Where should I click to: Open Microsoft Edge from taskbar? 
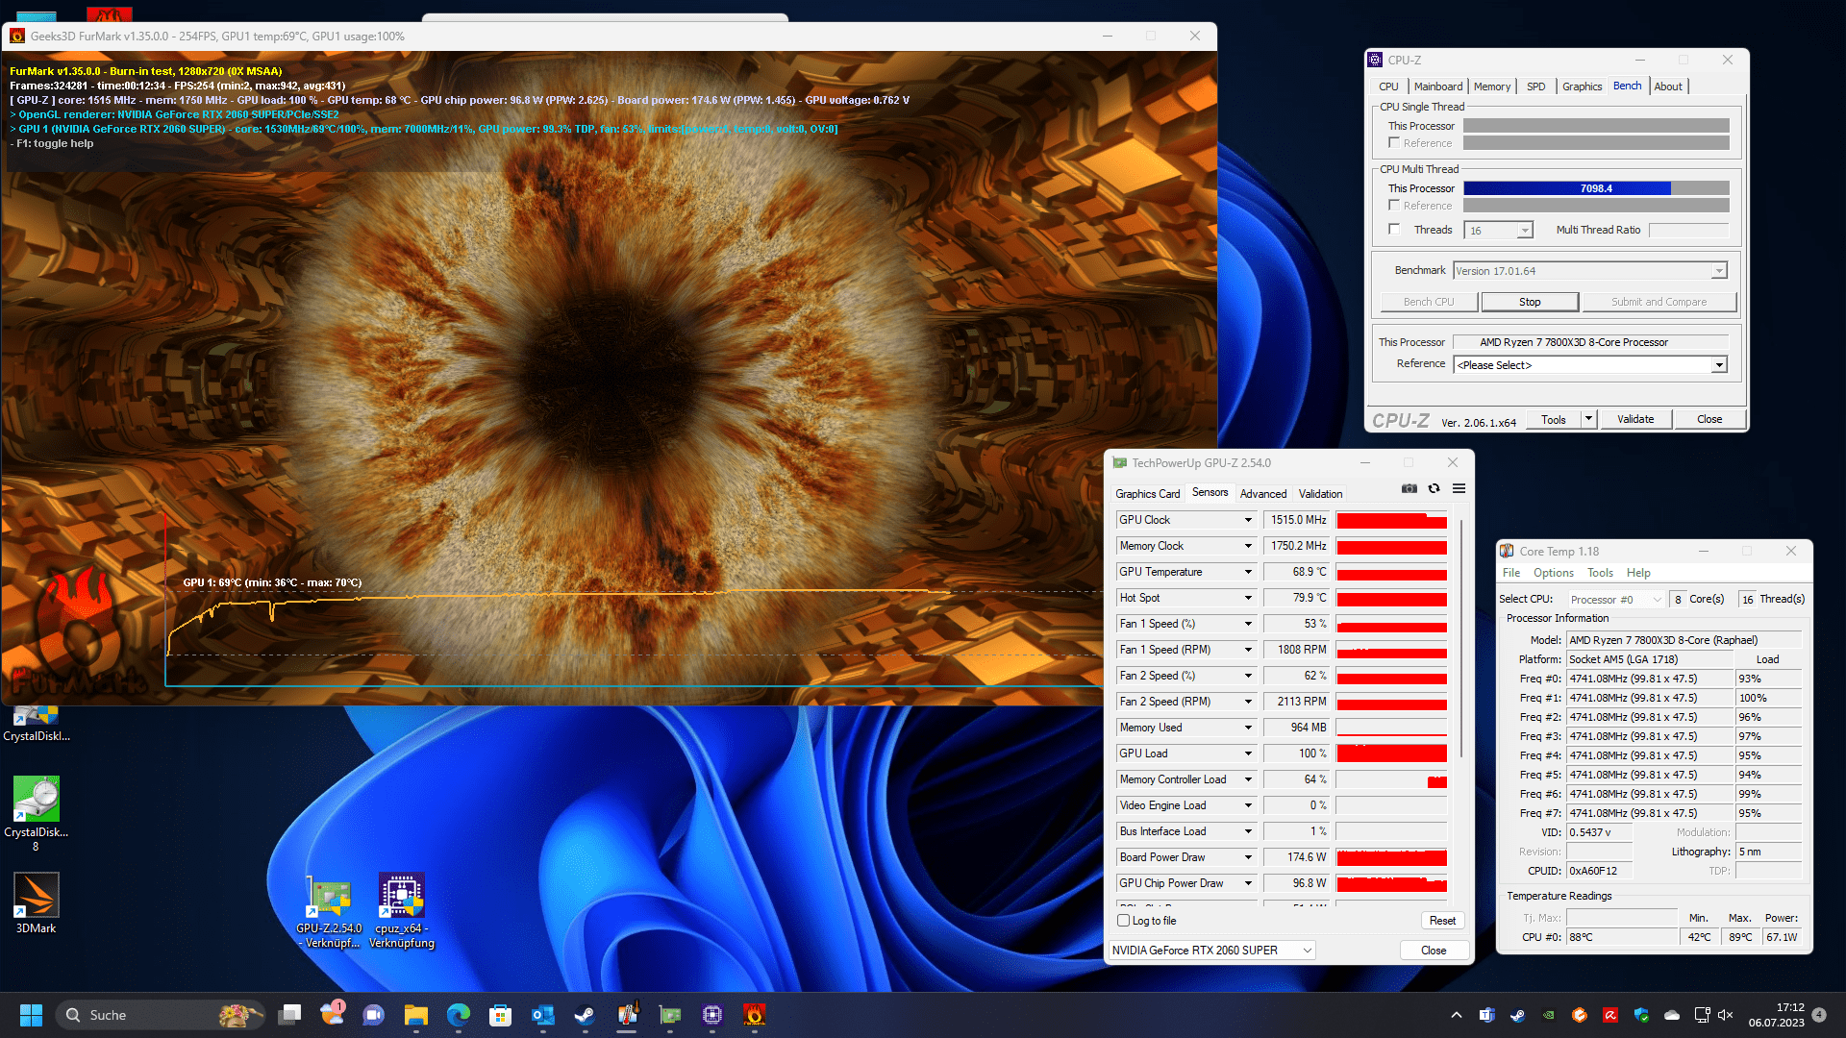(459, 1015)
